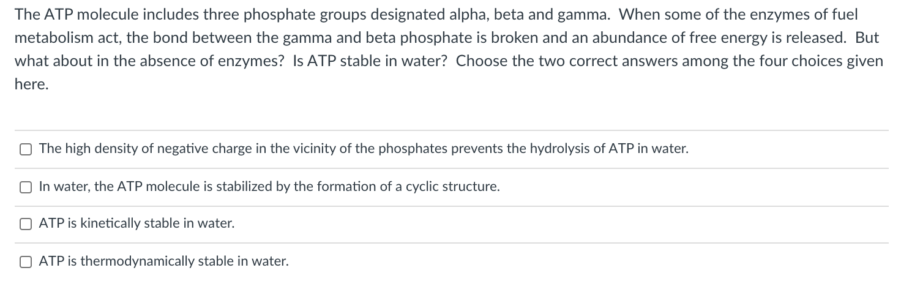Select the 'ATP is kinetically stable' checkbox
This screenshot has width=901, height=295.
(25, 224)
